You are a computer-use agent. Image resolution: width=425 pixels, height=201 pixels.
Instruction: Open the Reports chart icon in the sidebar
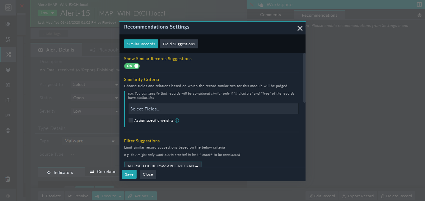point(8,115)
